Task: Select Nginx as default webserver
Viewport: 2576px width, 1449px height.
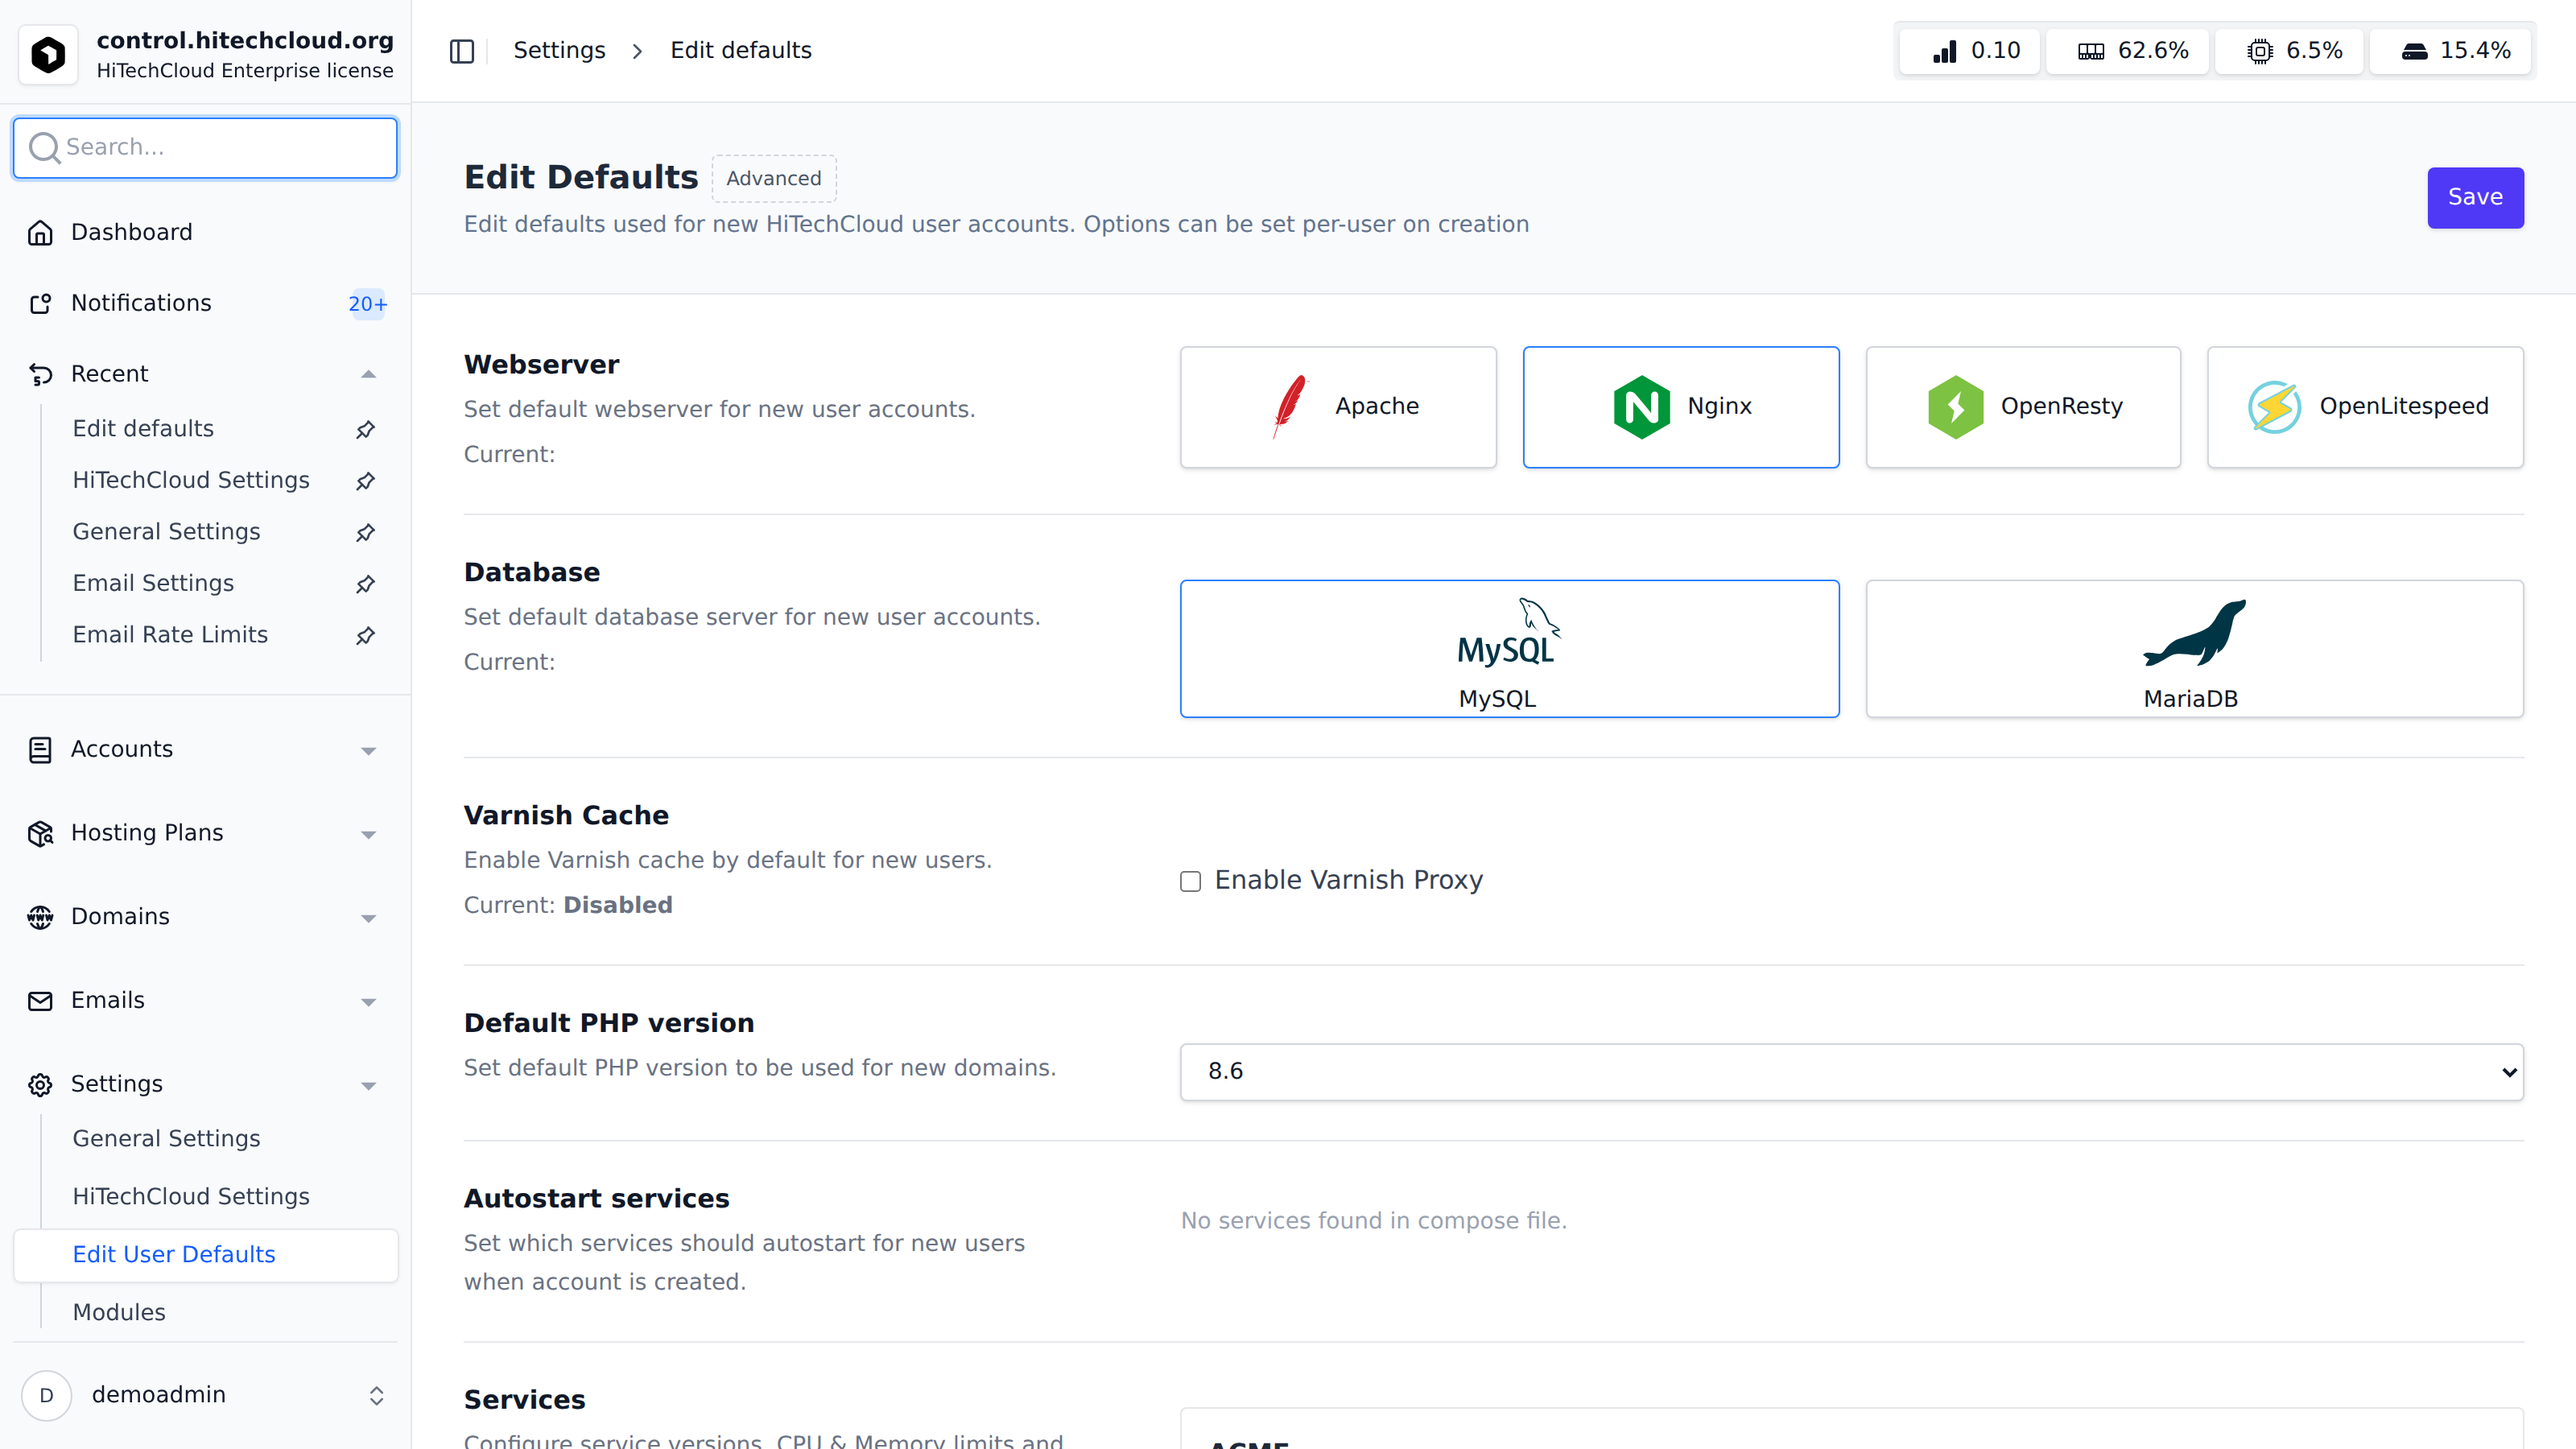Action: [x=1681, y=407]
